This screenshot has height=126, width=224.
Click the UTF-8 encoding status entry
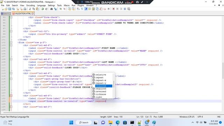pyautogui.click(x=200, y=117)
